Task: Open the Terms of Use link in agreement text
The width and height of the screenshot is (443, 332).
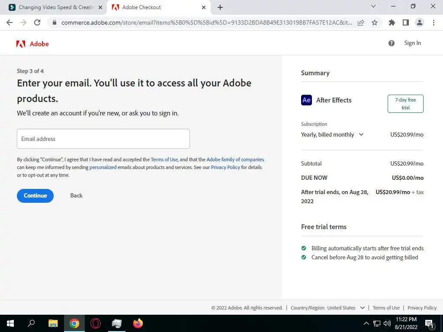Action: pos(164,160)
